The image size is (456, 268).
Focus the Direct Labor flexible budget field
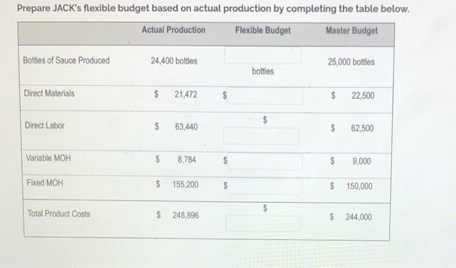pos(263,136)
